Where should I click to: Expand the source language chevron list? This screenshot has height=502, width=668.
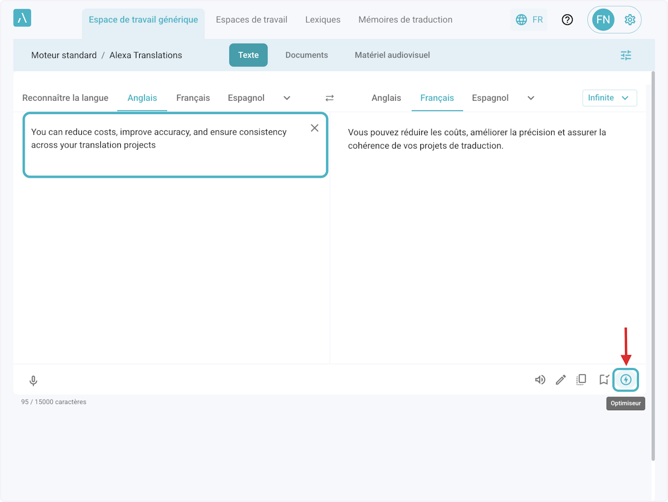tap(287, 98)
